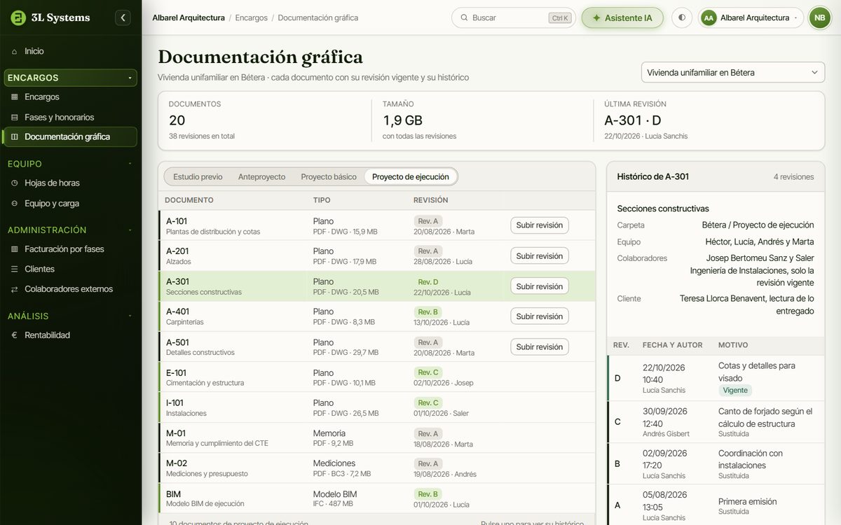Click the Ctrl K shortcut badge

tap(560, 17)
